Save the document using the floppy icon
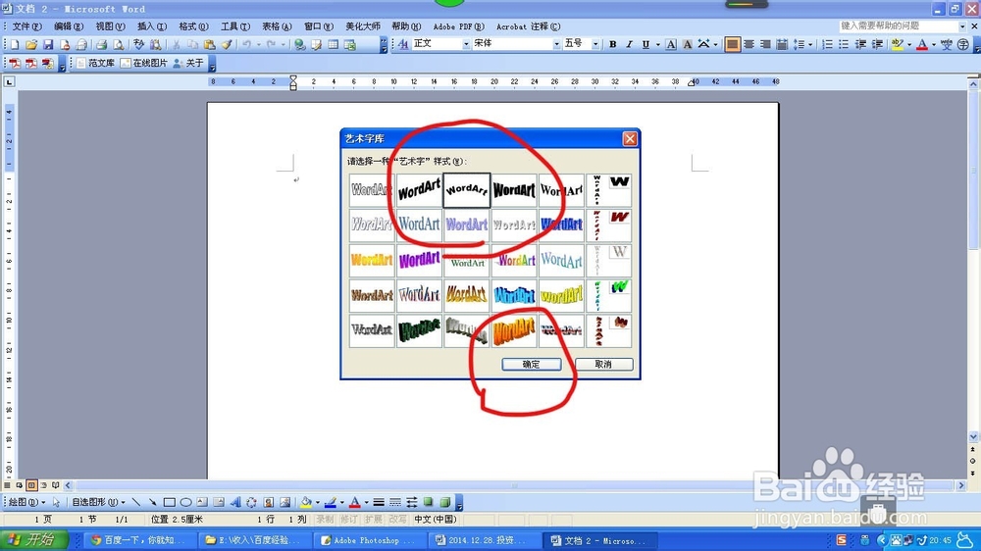Viewport: 981px width, 551px height. [48, 44]
